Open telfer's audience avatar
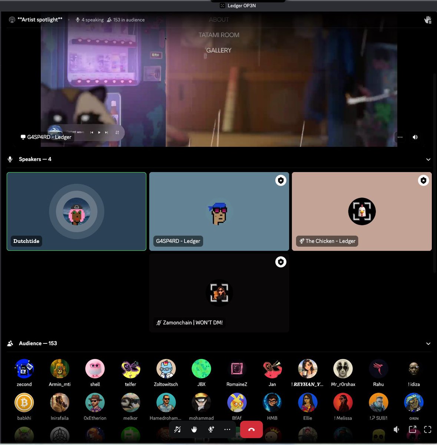Viewport: 437px width, 445px height. [x=130, y=369]
